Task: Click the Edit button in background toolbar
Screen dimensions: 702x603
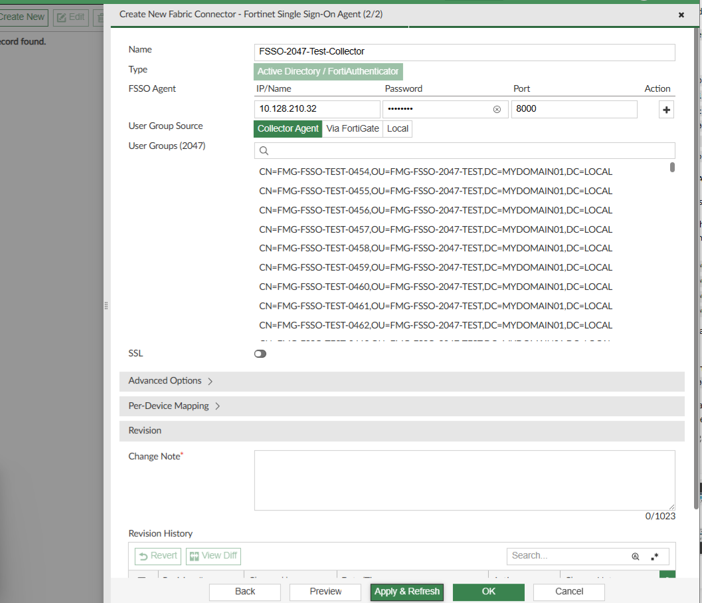Action: click(71, 17)
